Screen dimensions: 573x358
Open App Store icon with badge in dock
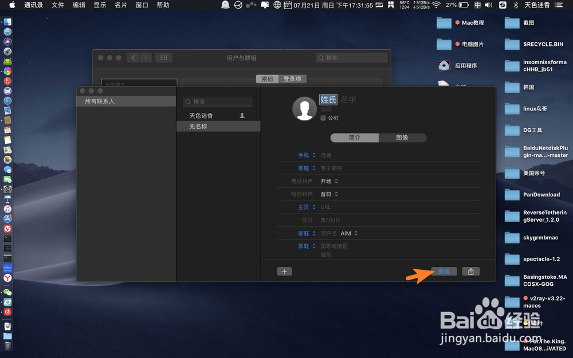7,219
